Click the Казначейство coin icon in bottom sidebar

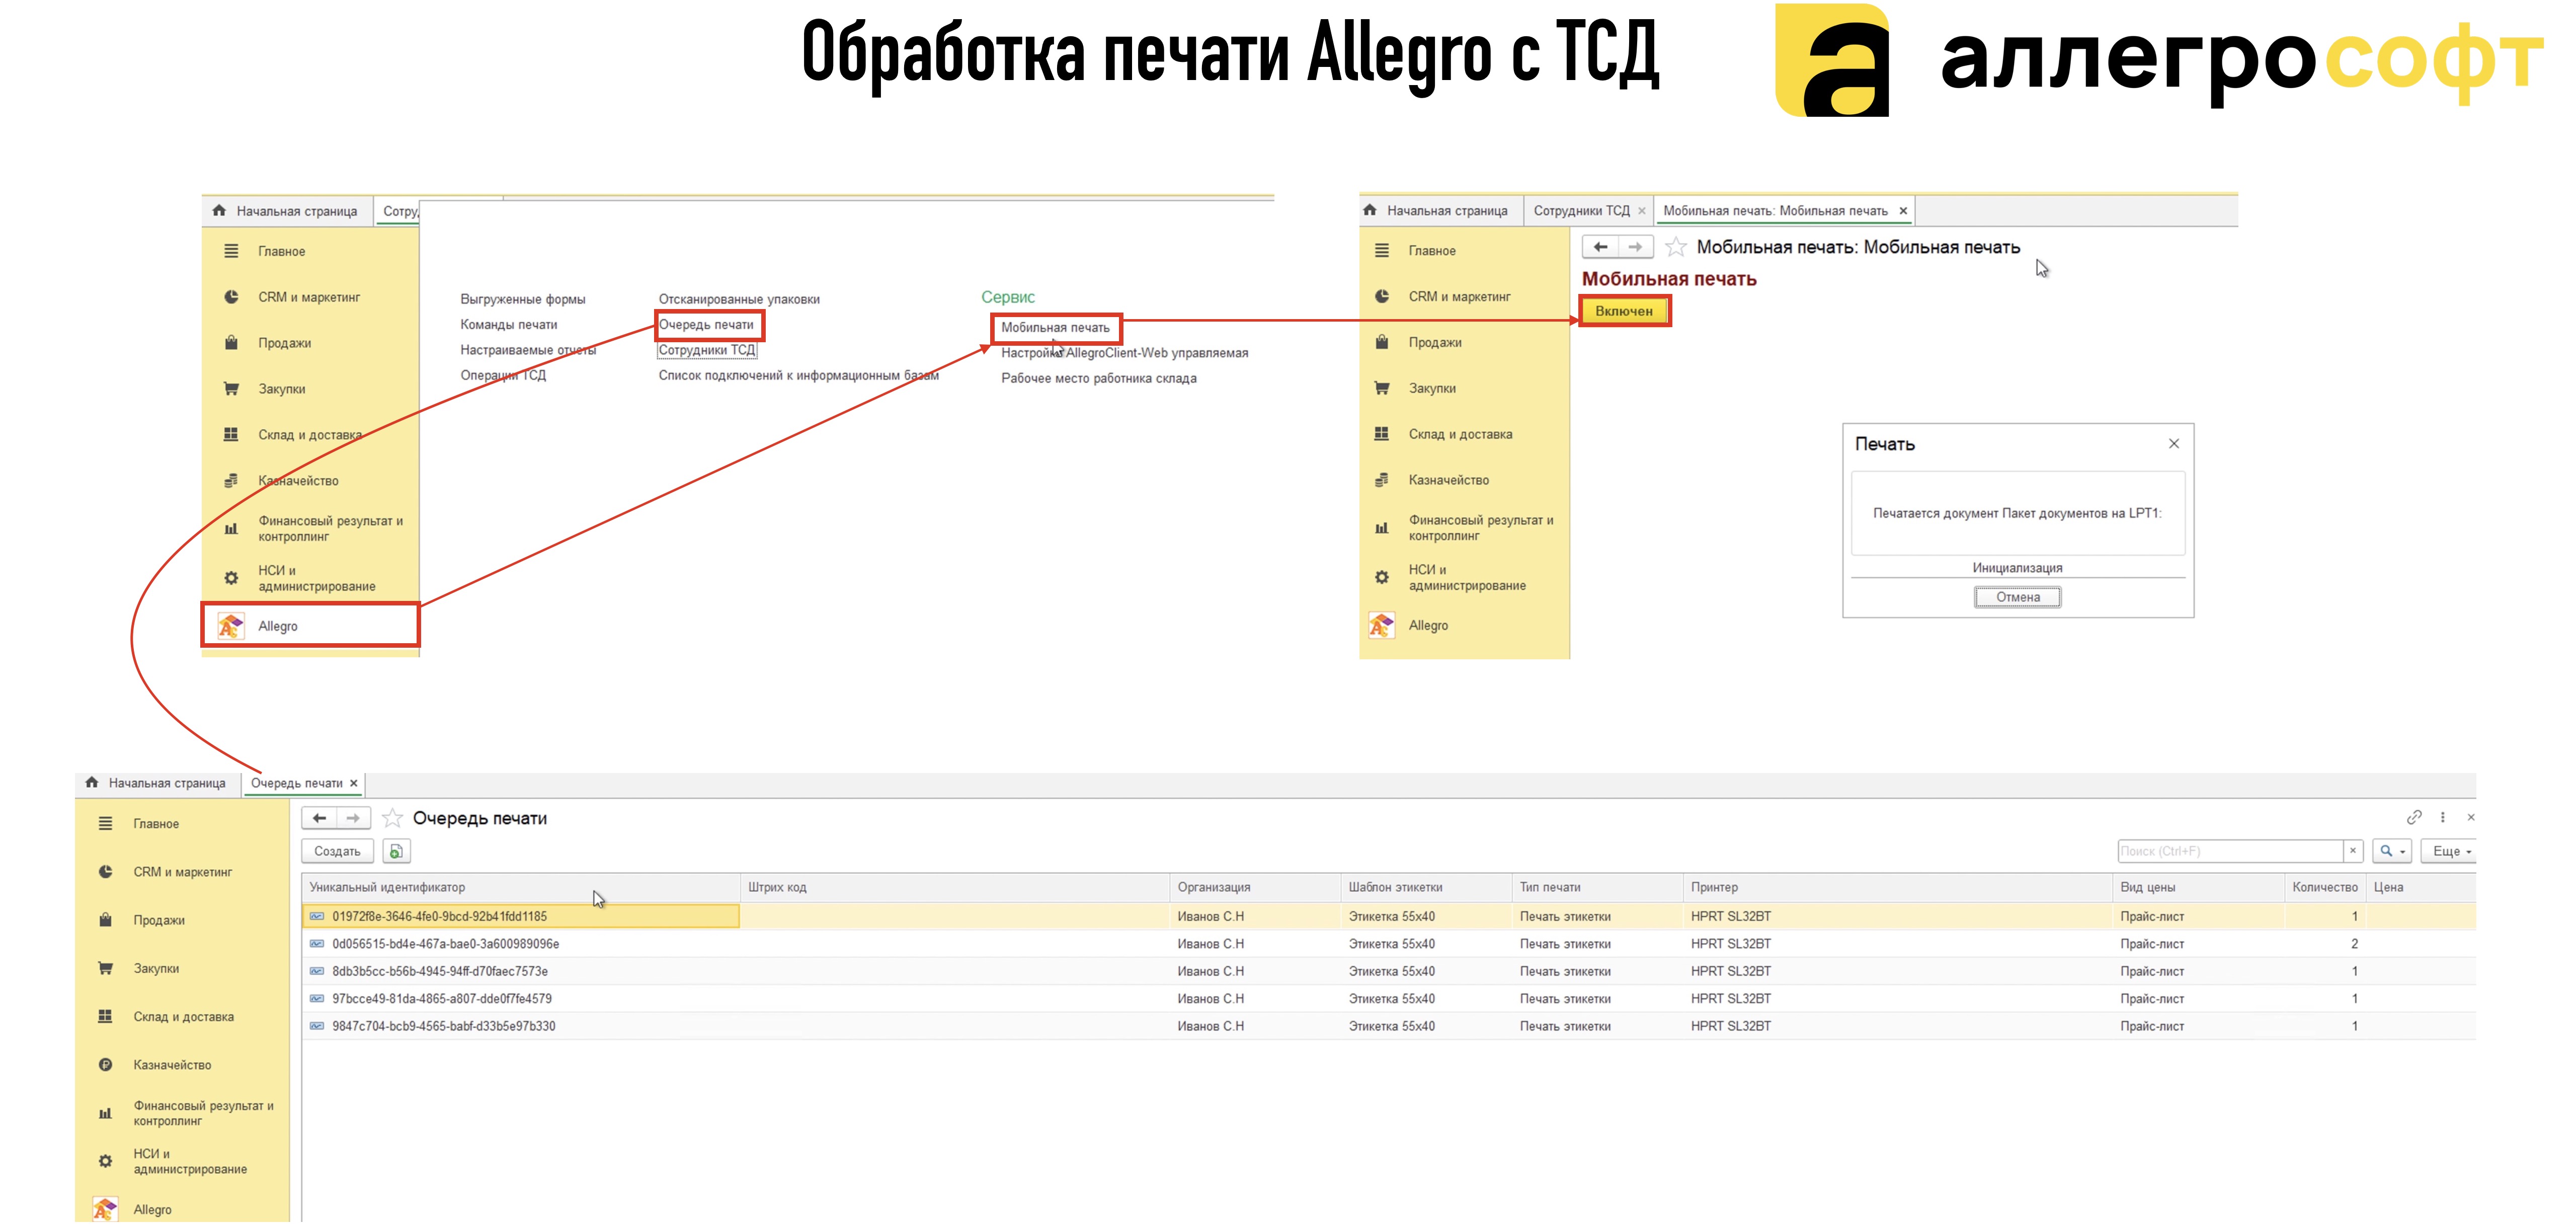coord(105,1065)
